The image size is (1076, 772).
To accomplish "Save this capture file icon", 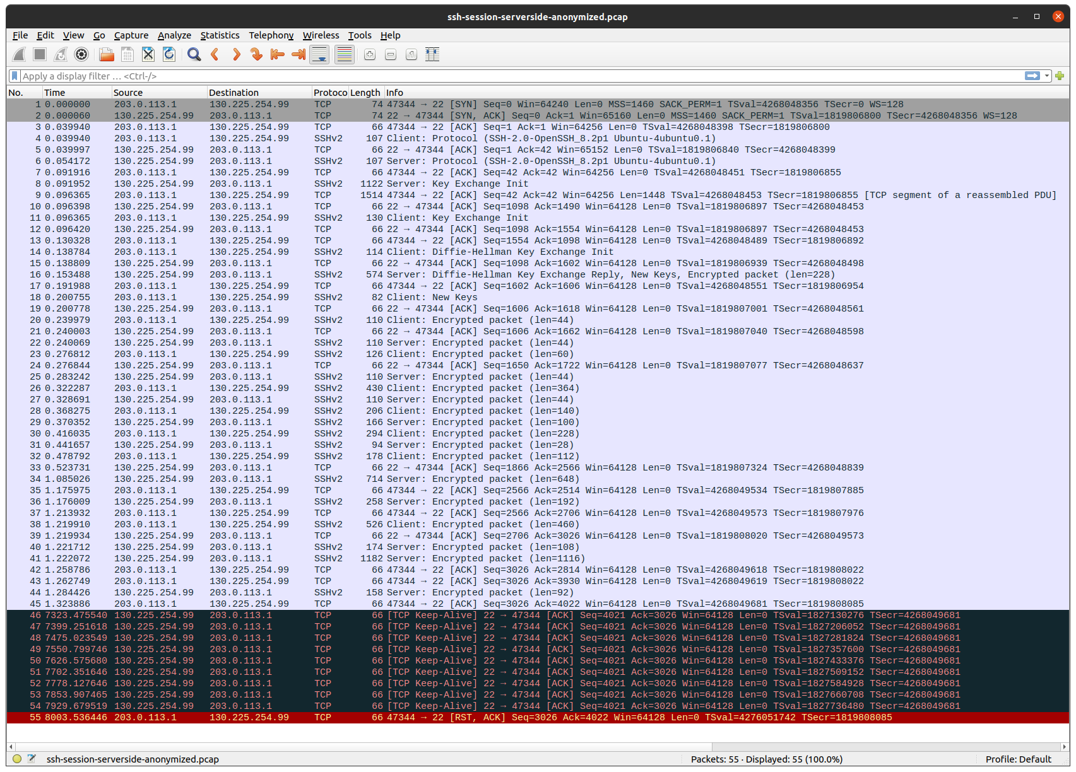I will (127, 55).
